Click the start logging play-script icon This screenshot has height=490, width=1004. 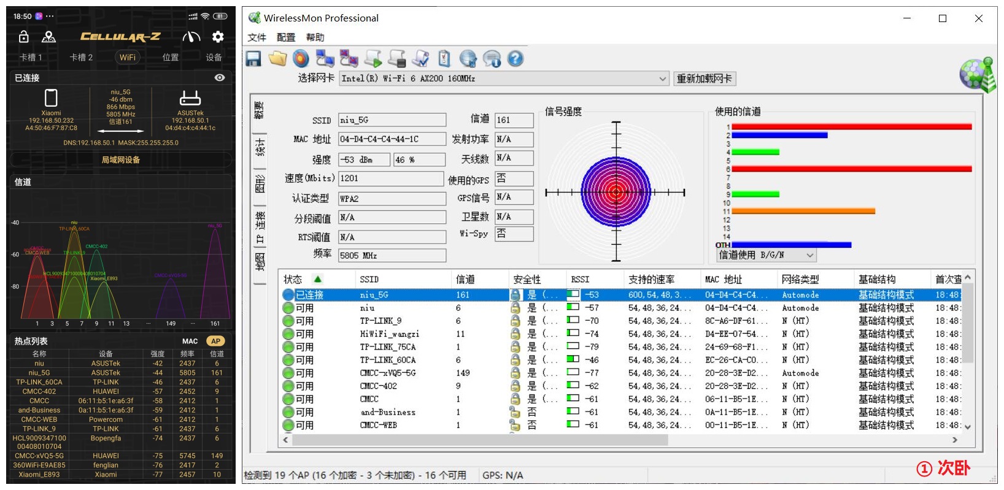(373, 59)
